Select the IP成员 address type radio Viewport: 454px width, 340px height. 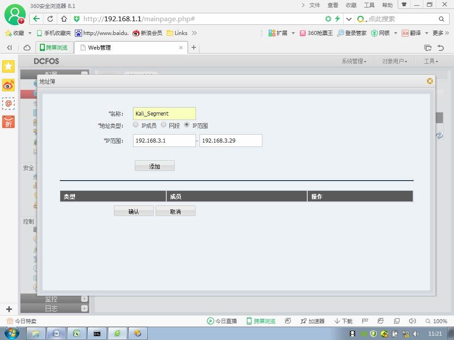tap(136, 124)
